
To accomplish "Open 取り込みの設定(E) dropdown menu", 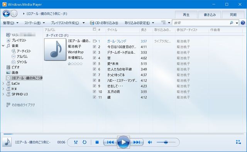I will click(139, 23).
